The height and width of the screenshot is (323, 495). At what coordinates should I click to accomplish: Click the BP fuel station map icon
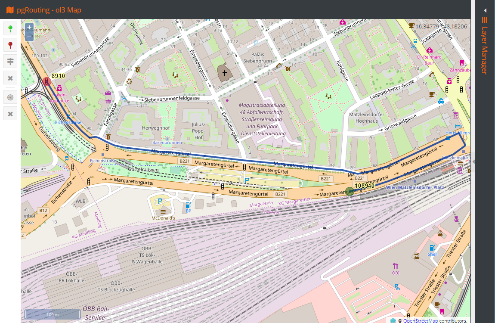(x=188, y=205)
